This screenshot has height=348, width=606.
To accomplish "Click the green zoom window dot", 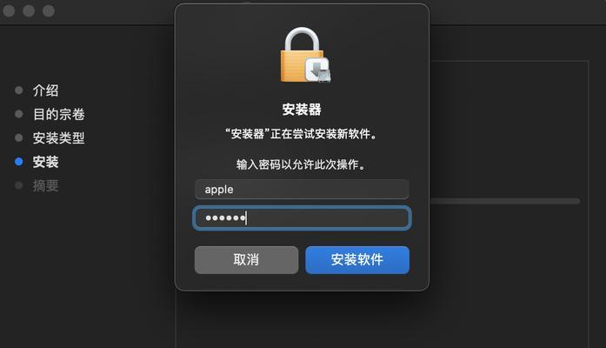I will [49, 10].
